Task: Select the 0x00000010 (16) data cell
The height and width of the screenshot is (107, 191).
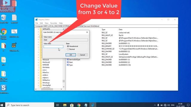Action: click(125, 65)
